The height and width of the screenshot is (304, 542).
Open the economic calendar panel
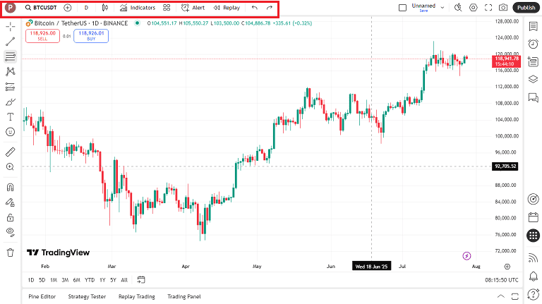534,217
